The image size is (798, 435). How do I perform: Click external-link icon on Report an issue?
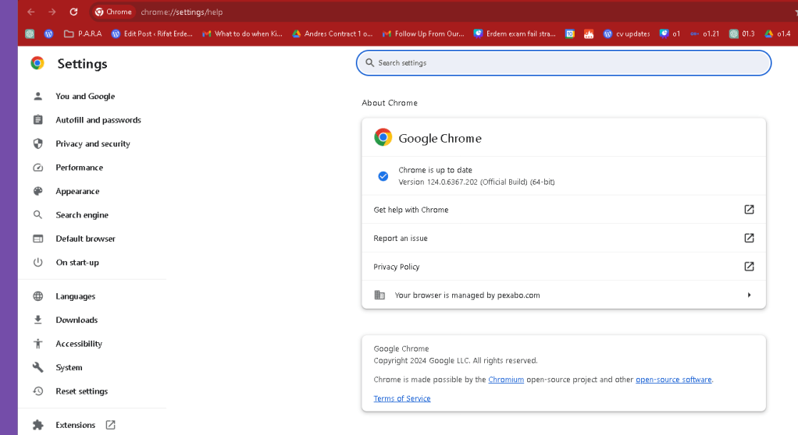click(x=749, y=238)
